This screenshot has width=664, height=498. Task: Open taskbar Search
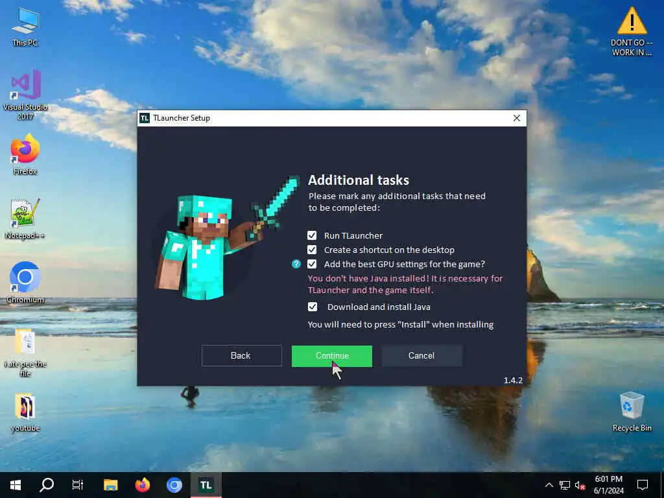click(47, 485)
